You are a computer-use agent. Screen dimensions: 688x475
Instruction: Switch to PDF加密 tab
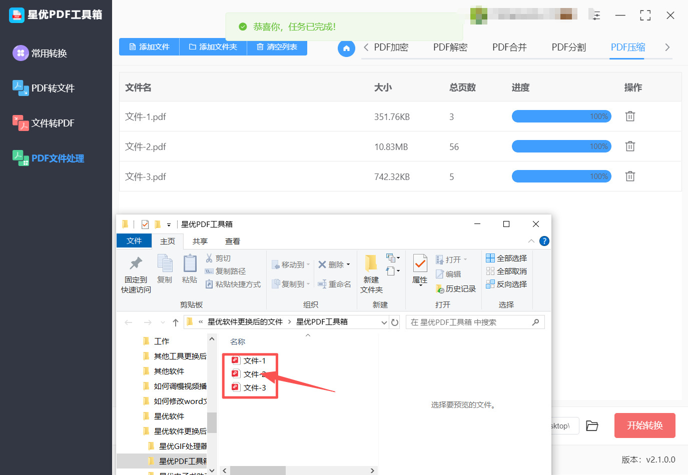click(x=391, y=47)
